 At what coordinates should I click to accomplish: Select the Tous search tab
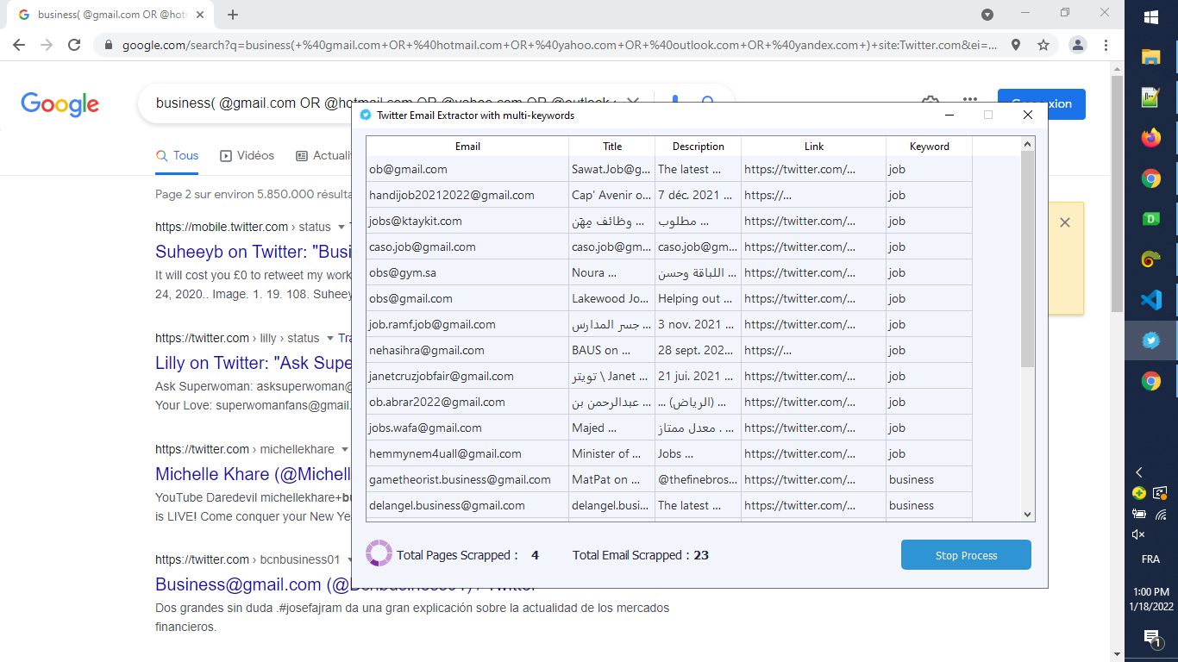178,156
